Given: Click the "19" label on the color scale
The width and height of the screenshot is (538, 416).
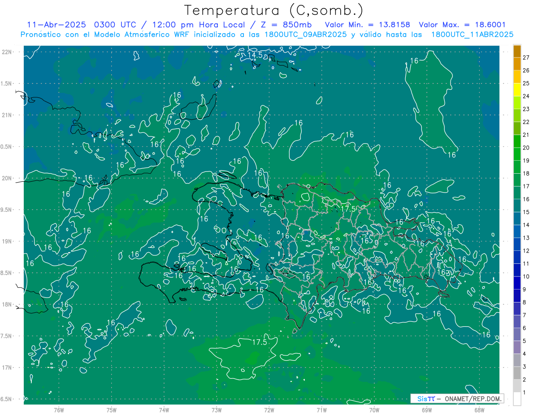Looking at the screenshot, I should (x=526, y=160).
